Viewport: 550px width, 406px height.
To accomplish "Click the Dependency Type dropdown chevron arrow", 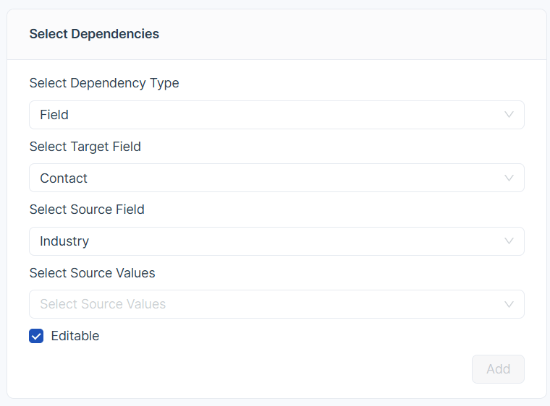I will click(509, 115).
